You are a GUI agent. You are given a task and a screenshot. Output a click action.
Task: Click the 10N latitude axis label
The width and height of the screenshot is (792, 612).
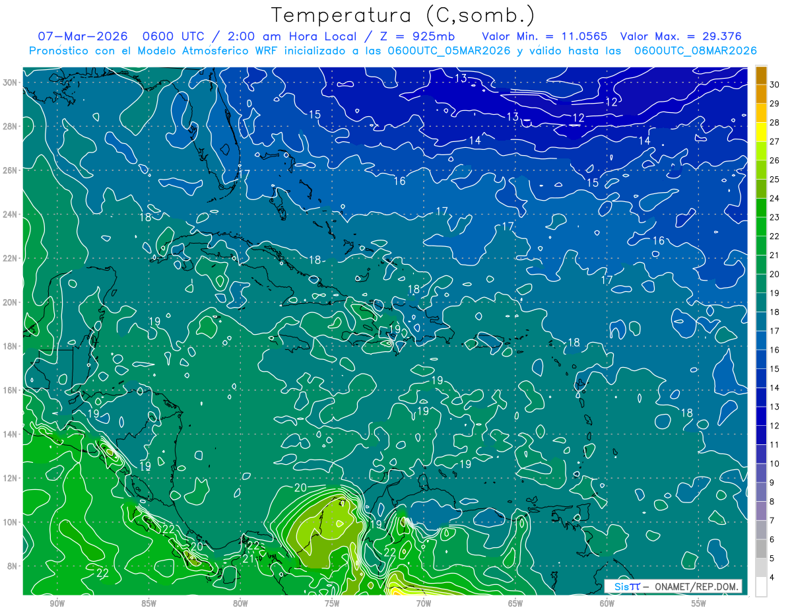pos(10,522)
